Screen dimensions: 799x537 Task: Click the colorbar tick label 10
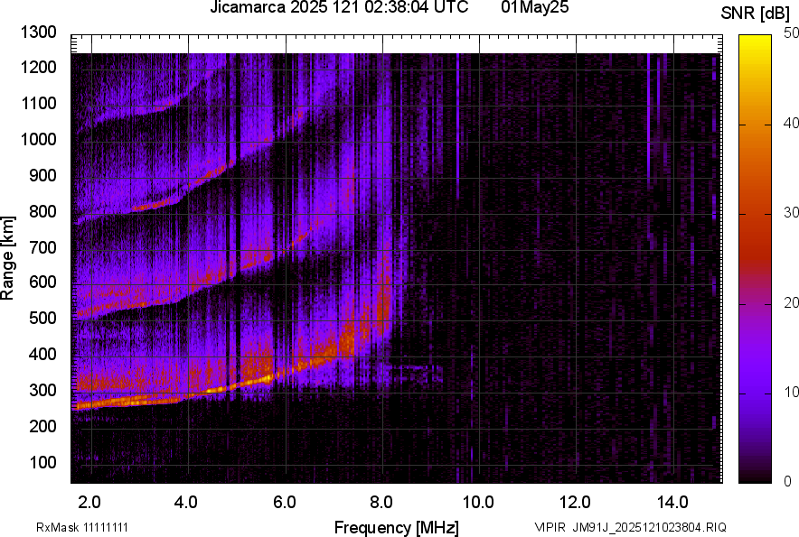point(792,392)
